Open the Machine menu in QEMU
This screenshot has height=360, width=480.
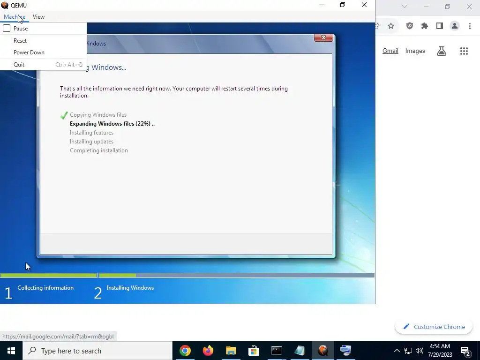point(15,17)
